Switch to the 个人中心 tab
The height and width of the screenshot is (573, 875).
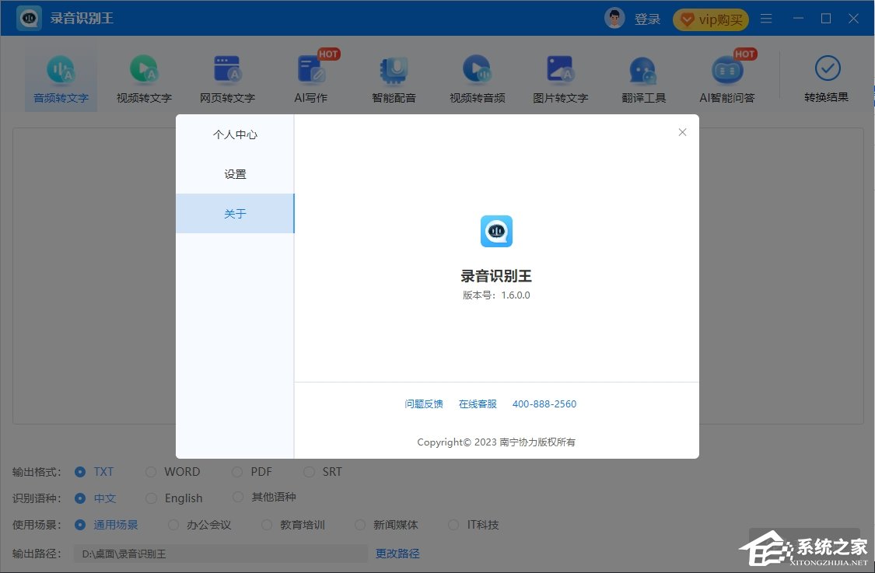pos(235,135)
